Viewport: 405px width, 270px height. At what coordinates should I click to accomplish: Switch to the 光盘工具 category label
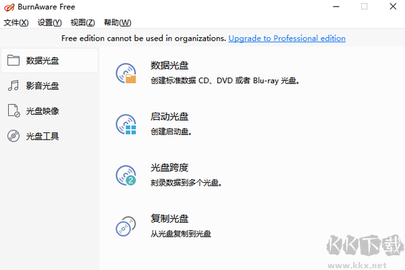coord(43,136)
